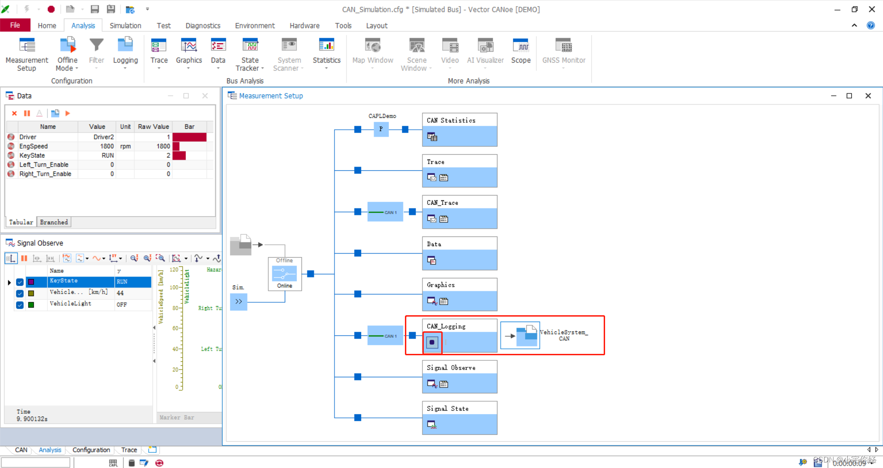883x468 pixels.
Task: Click the Signal State block window icon
Action: coord(432,425)
